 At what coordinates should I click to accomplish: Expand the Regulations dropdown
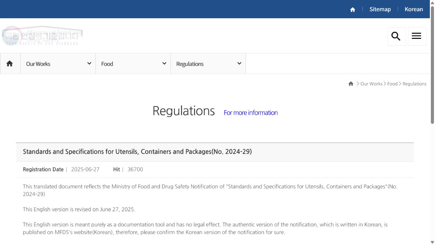click(x=208, y=64)
